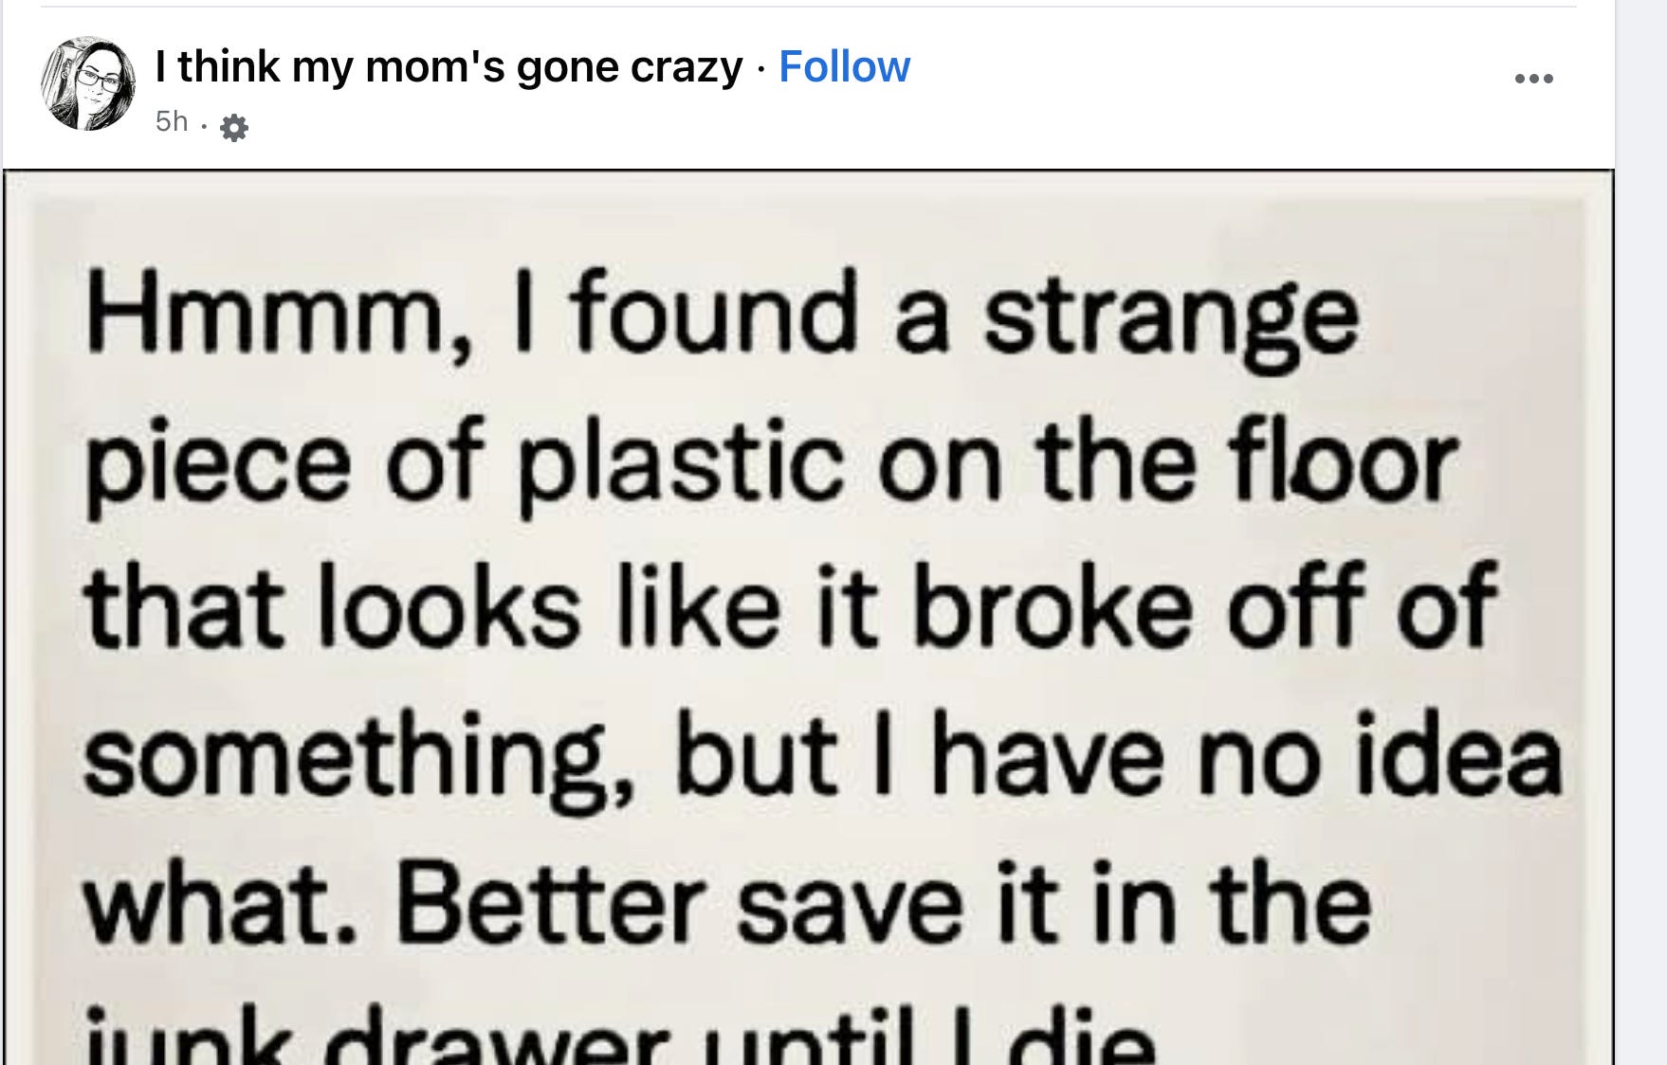Open the post options three-dot menu

click(x=1533, y=79)
